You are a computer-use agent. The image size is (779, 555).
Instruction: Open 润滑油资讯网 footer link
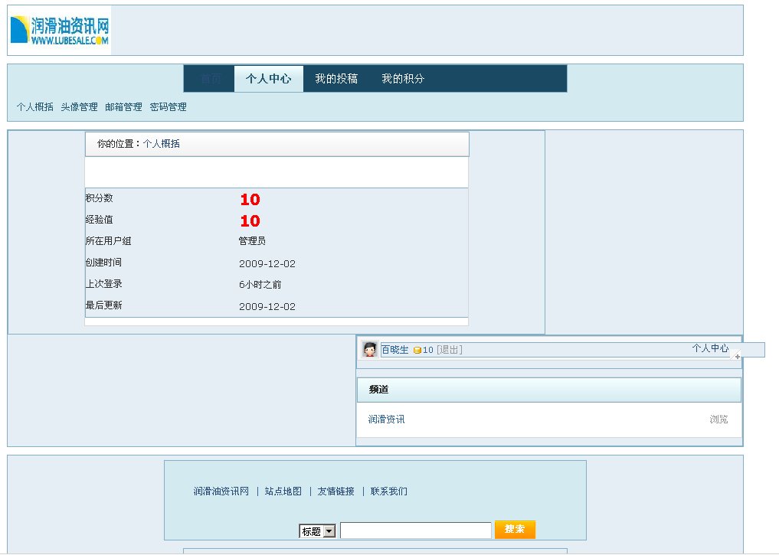(x=221, y=491)
